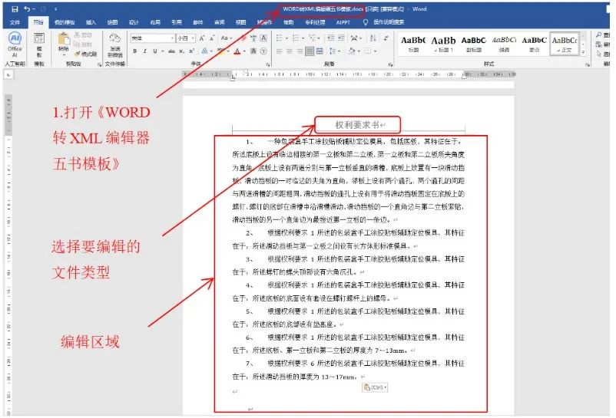Click the character border A icon
This screenshot has height=418, width=616.
[263, 38]
